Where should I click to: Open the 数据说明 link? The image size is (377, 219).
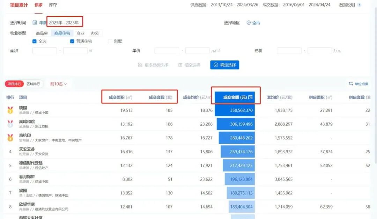tap(347, 5)
